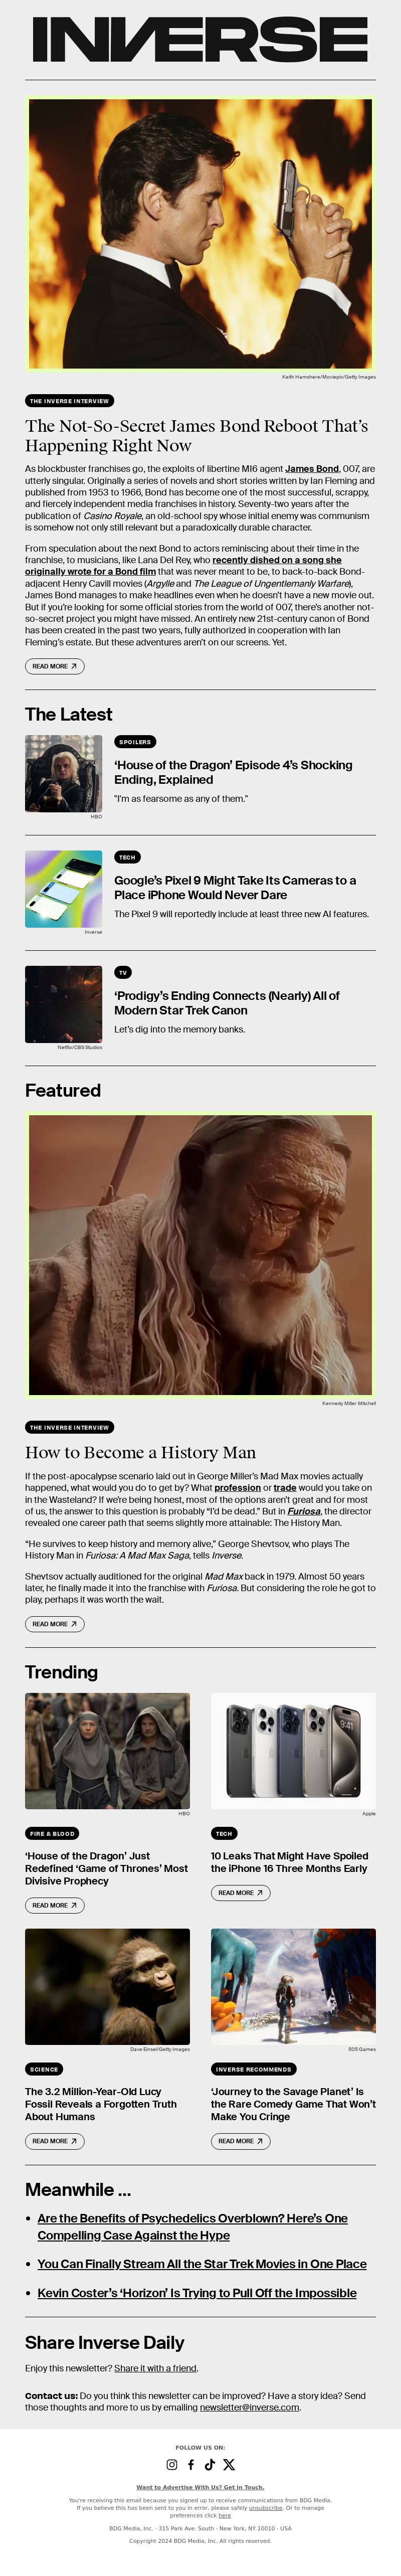Open the House of the Dragon episode 4 thumbnail
The width and height of the screenshot is (401, 2576).
point(63,773)
